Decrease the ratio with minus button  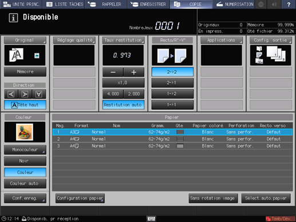(x=113, y=72)
